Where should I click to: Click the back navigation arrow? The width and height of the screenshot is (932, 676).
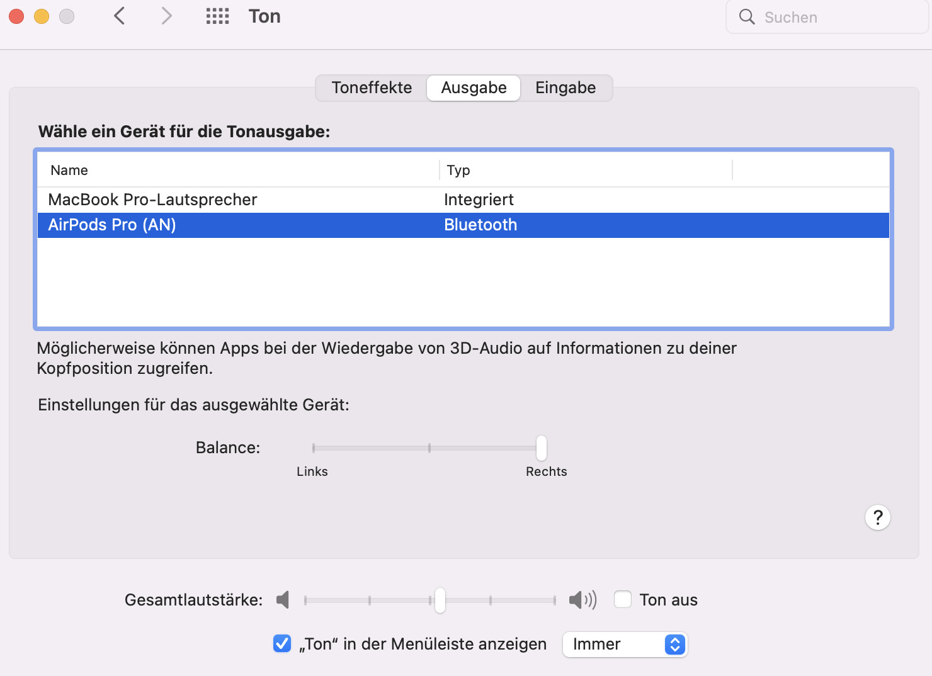(120, 16)
